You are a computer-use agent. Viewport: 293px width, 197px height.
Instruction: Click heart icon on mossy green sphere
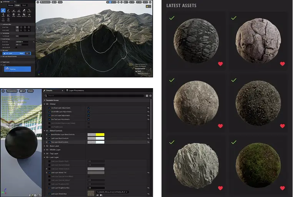pyautogui.click(x=282, y=188)
